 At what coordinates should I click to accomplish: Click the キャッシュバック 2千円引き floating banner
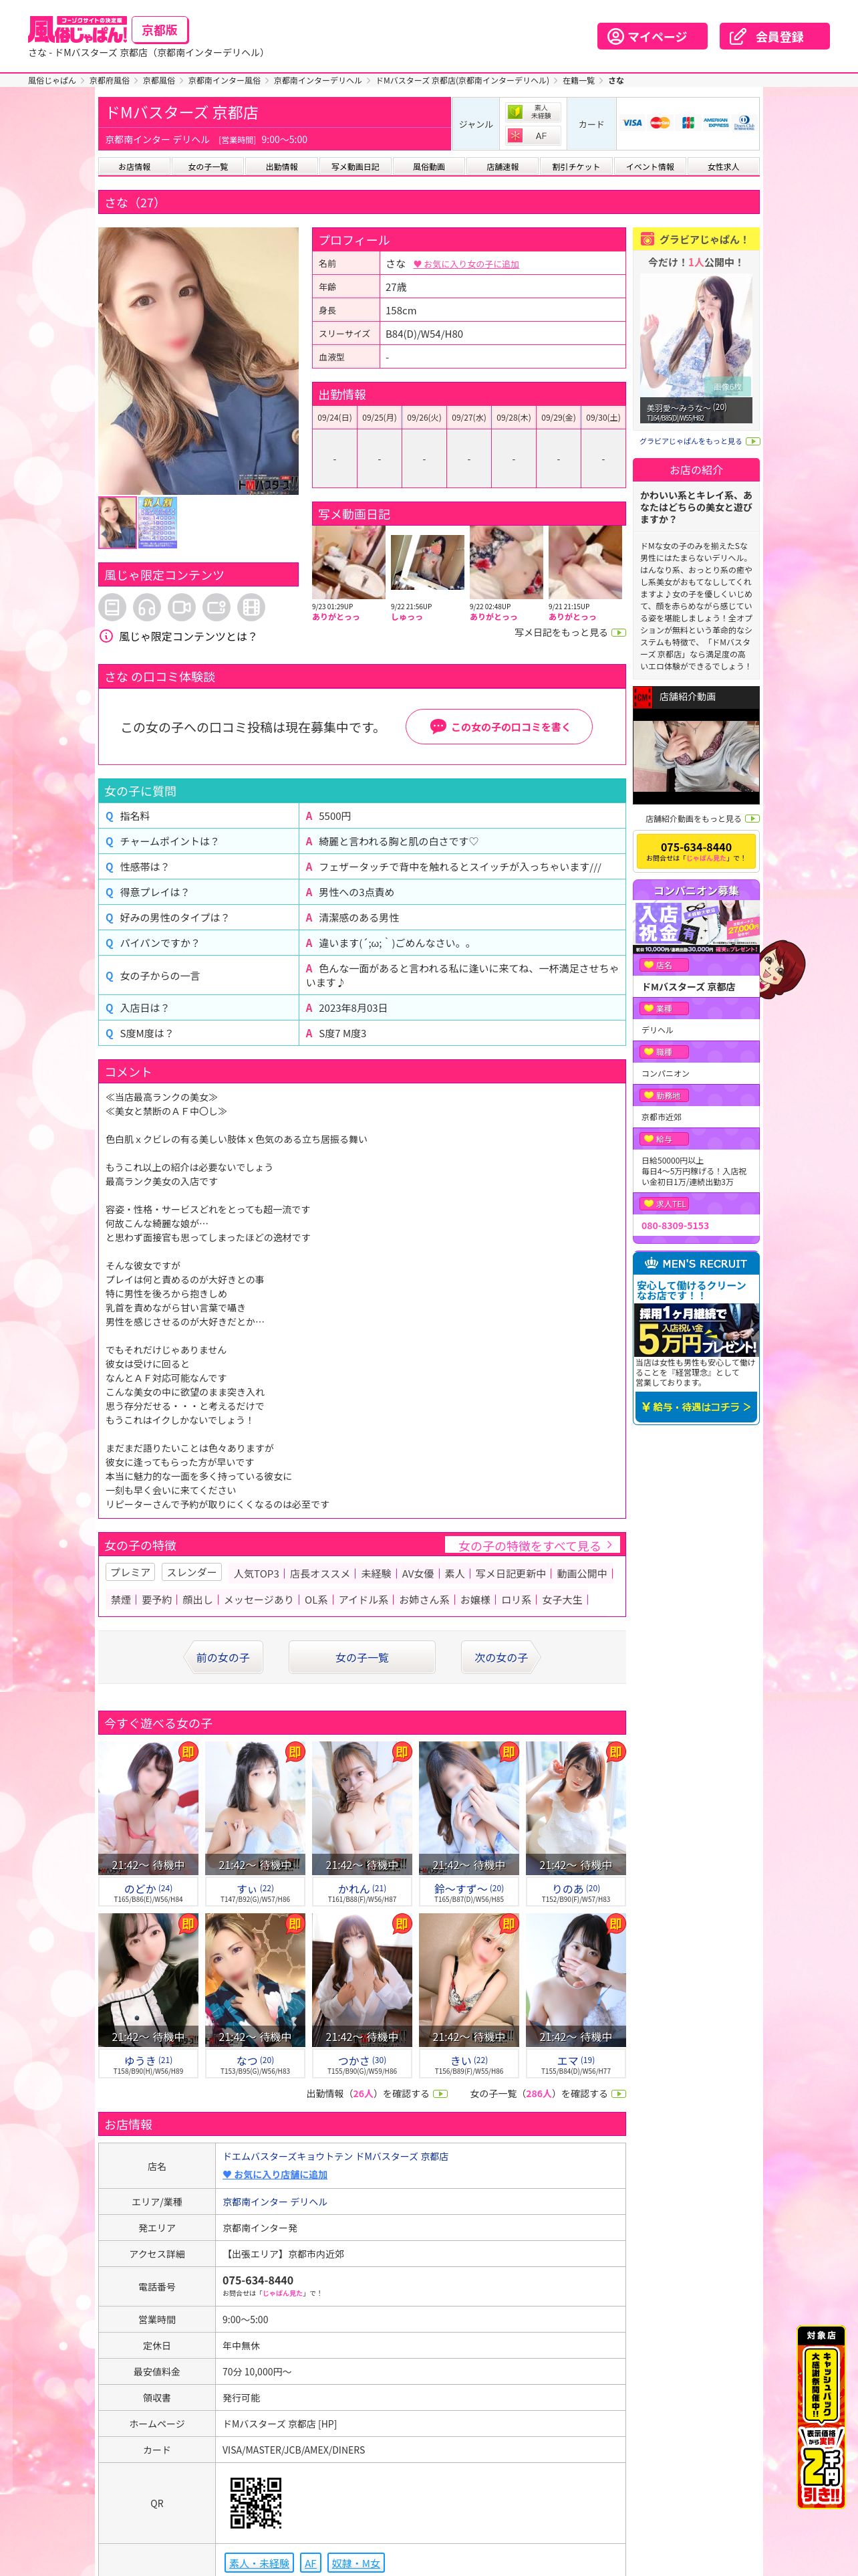[x=821, y=2418]
